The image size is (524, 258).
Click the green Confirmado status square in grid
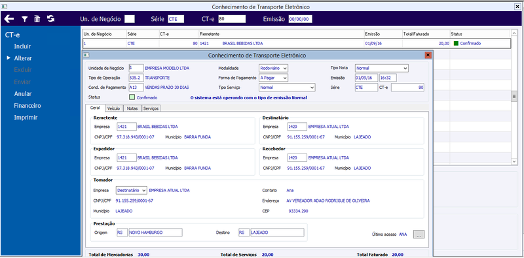pyautogui.click(x=456, y=43)
